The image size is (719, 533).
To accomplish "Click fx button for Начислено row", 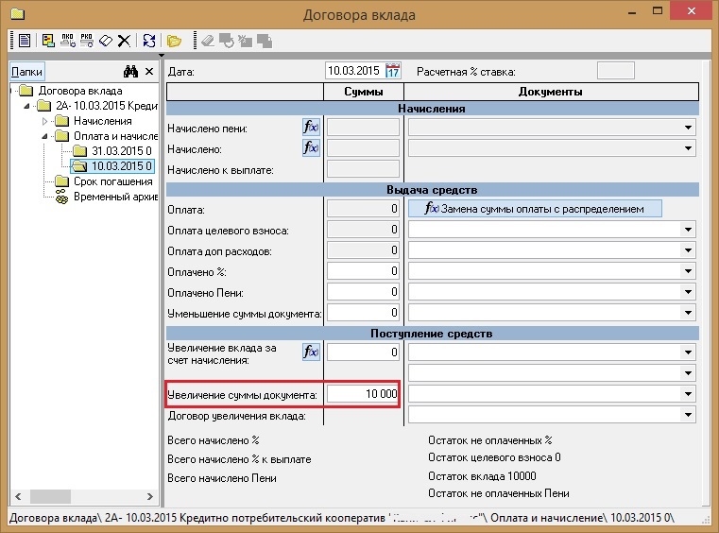I will point(311,147).
